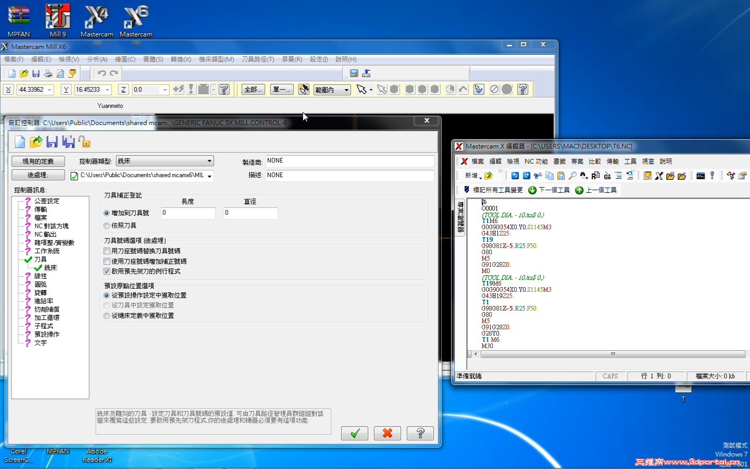Select 進給率 in controller topics tree
The height and width of the screenshot is (469, 750).
(44, 301)
